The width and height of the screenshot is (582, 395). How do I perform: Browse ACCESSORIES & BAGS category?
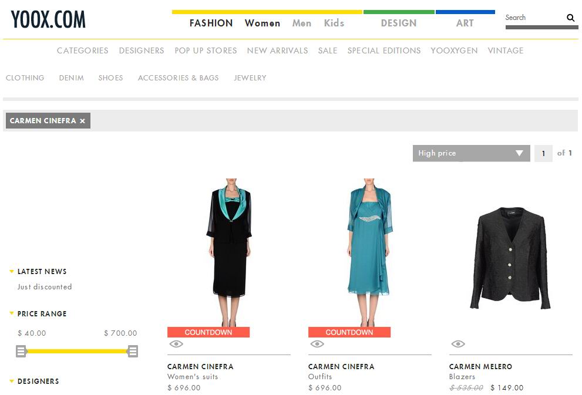pos(178,78)
